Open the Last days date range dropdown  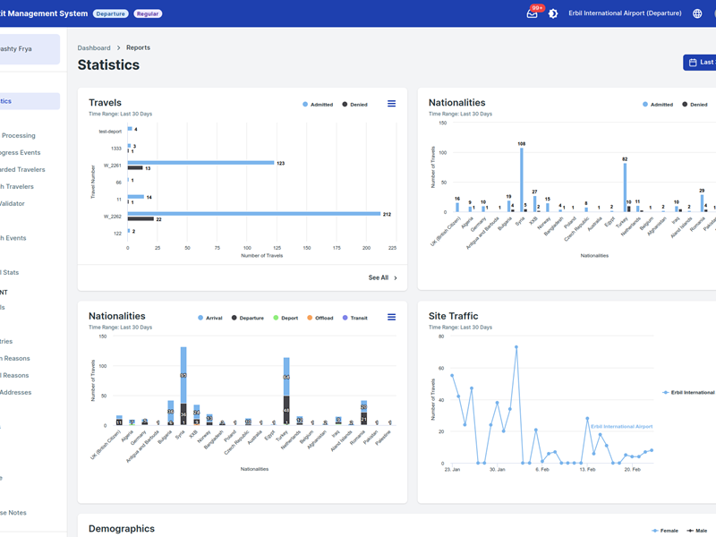click(x=703, y=63)
